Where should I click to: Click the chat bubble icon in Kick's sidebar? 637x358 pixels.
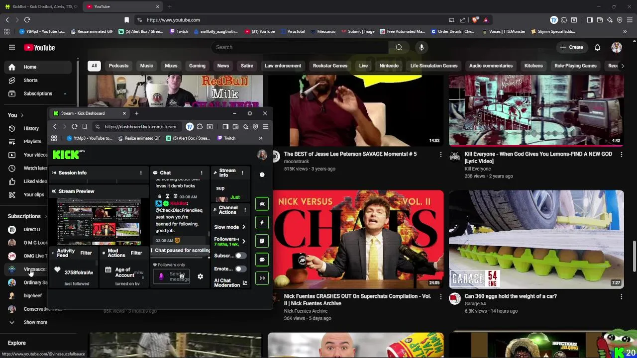(262, 260)
